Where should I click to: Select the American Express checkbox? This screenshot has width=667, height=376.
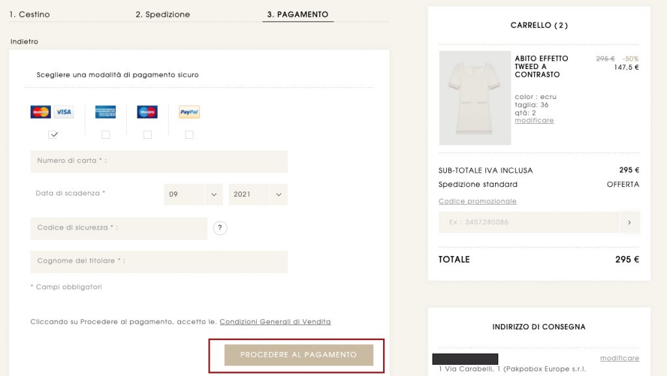pos(106,135)
